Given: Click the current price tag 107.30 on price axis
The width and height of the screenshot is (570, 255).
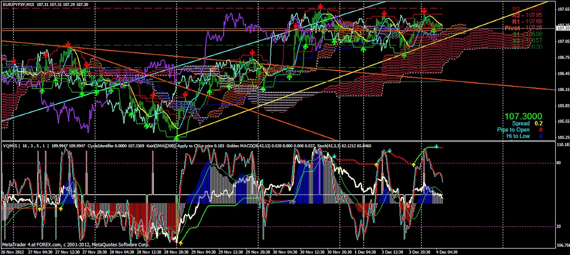Looking at the screenshot, I should tap(563, 29).
